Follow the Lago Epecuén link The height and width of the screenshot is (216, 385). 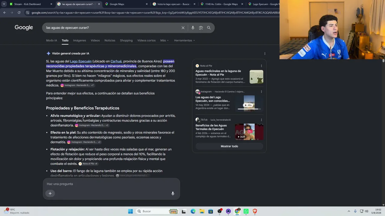click(x=81, y=61)
